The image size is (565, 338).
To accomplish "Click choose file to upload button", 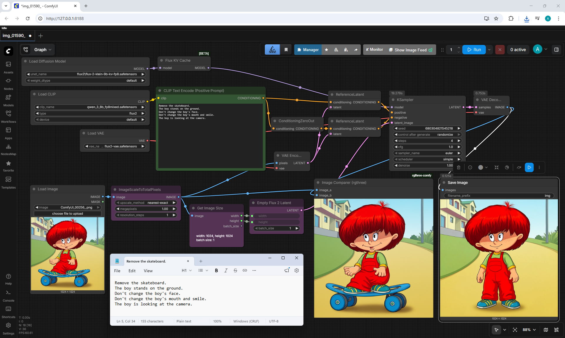I will click(67, 213).
